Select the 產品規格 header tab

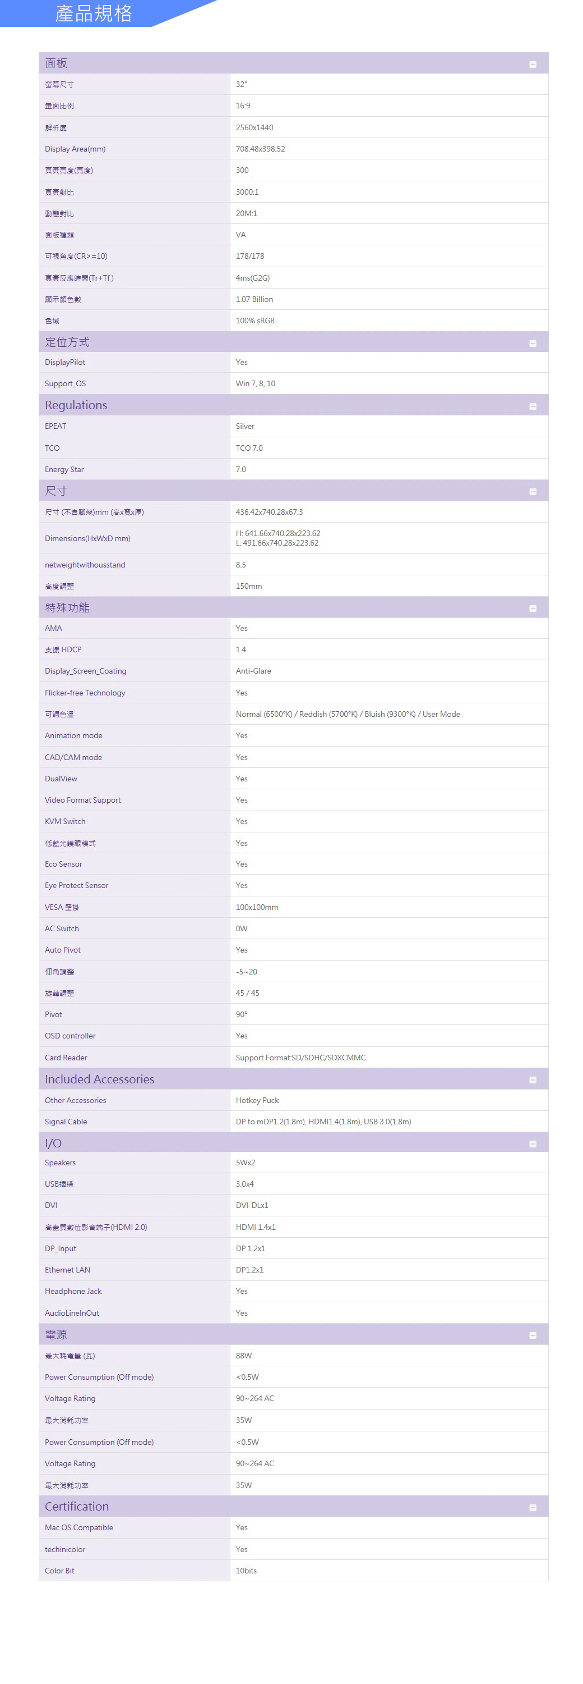click(94, 13)
